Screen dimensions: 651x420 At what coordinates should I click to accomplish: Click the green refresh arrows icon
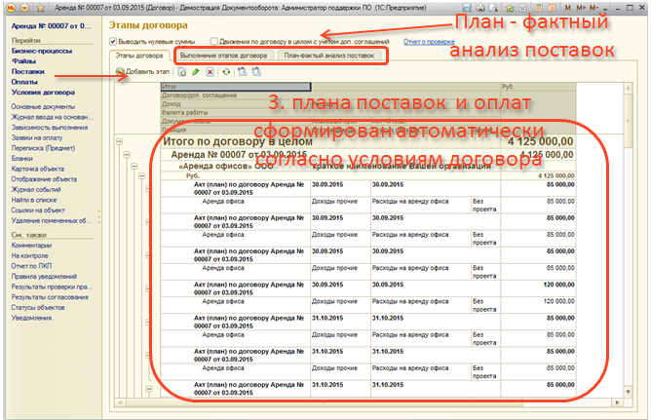[226, 73]
